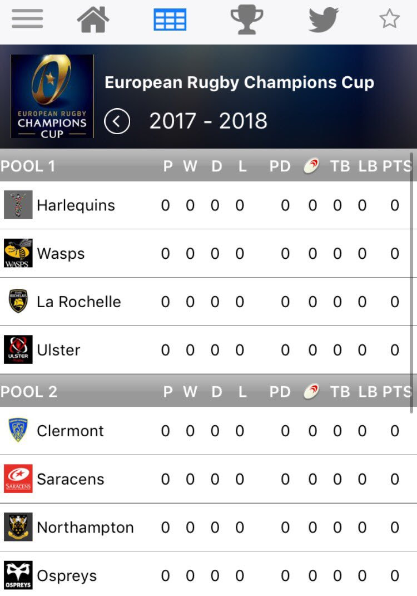Tap the Wasps club crest

pos(18,253)
